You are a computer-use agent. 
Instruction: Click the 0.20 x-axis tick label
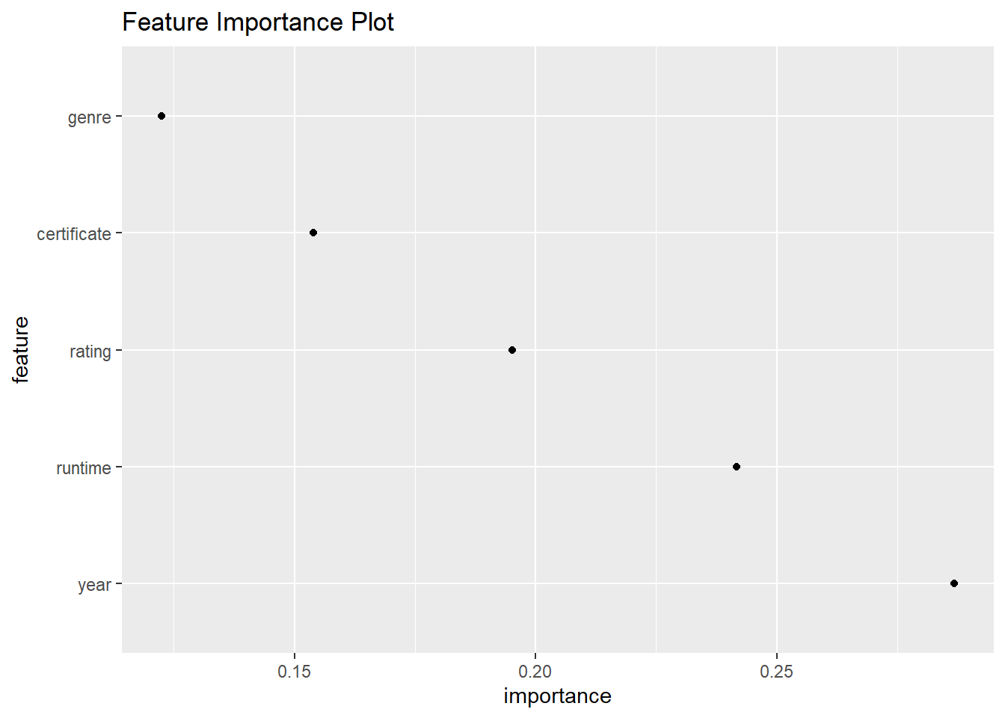click(535, 672)
